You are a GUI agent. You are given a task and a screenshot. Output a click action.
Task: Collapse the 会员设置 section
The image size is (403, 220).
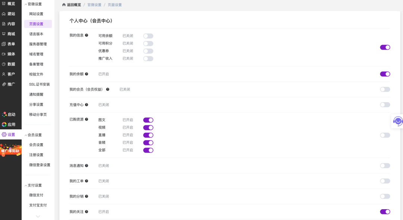26,135
